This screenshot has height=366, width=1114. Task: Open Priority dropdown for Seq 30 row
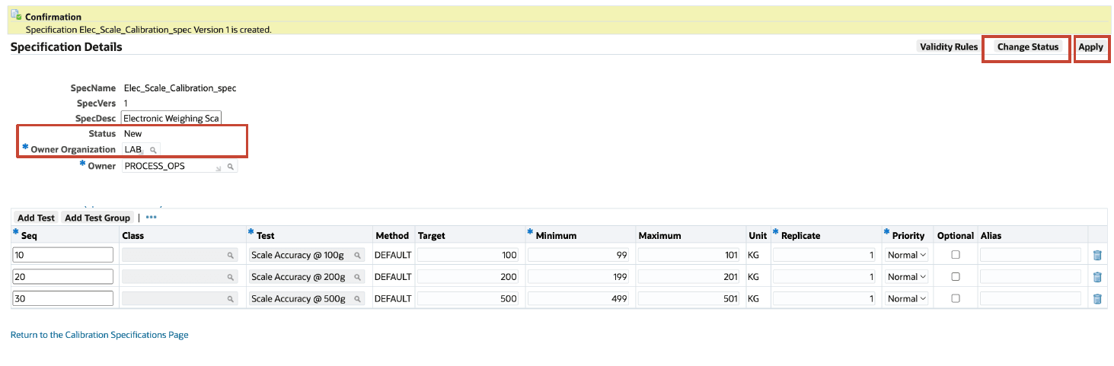(x=907, y=299)
